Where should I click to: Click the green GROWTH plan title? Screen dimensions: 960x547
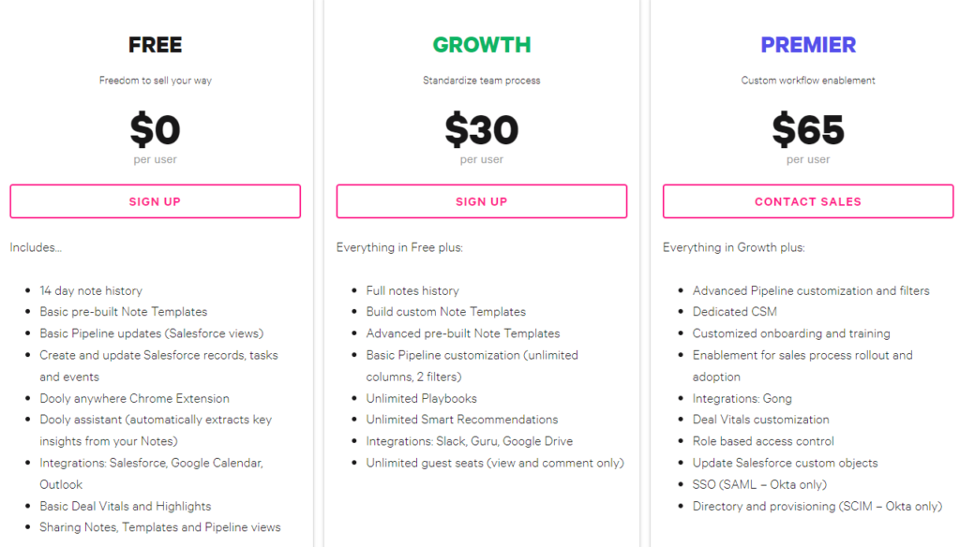(x=481, y=45)
